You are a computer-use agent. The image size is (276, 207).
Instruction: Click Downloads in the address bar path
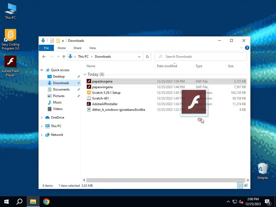[x=103, y=57]
